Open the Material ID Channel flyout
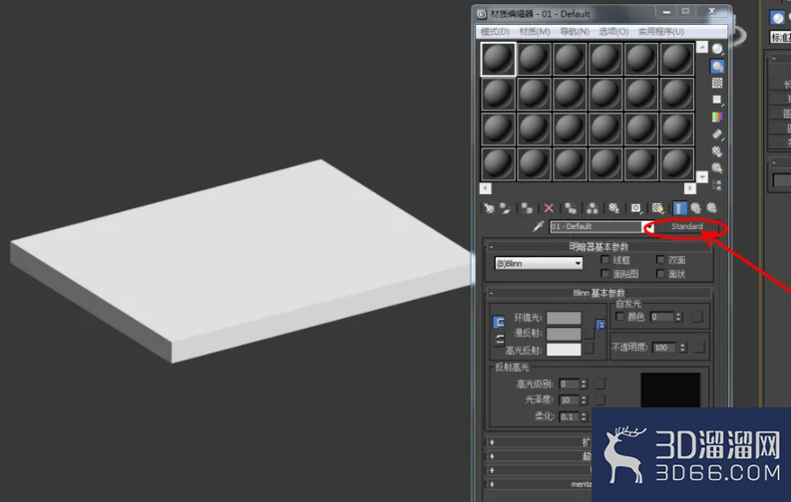The width and height of the screenshot is (791, 502). (636, 208)
